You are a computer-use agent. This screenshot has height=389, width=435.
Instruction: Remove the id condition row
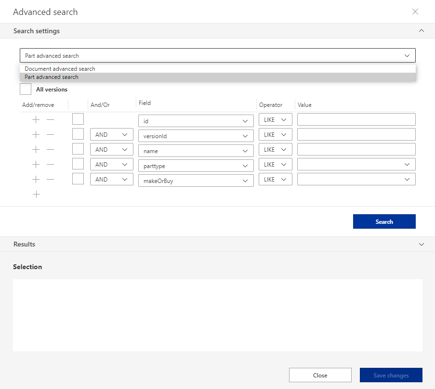(50, 119)
